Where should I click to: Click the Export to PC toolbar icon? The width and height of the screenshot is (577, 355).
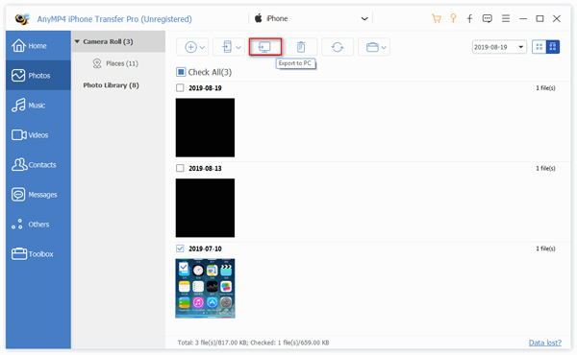pos(265,47)
